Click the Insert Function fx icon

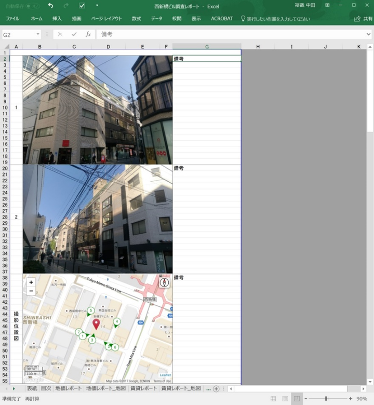click(x=88, y=34)
